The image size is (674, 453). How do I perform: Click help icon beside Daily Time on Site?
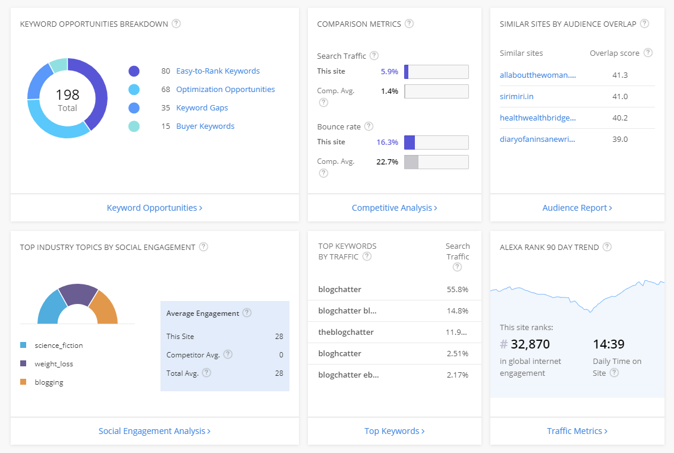(614, 373)
